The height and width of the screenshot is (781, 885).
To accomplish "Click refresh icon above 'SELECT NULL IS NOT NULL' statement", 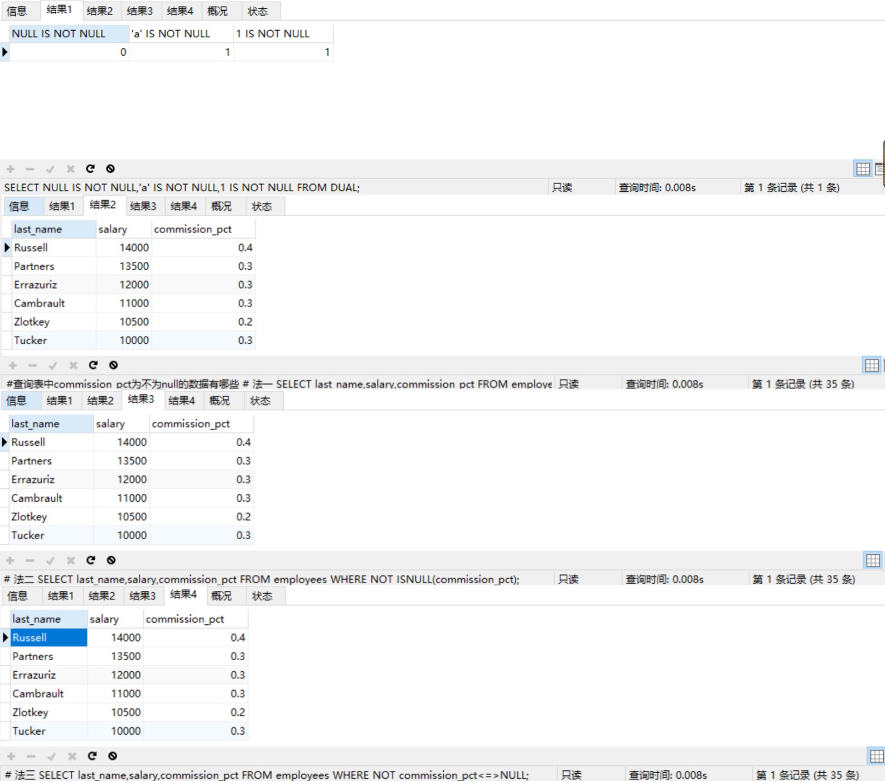I will (x=90, y=168).
